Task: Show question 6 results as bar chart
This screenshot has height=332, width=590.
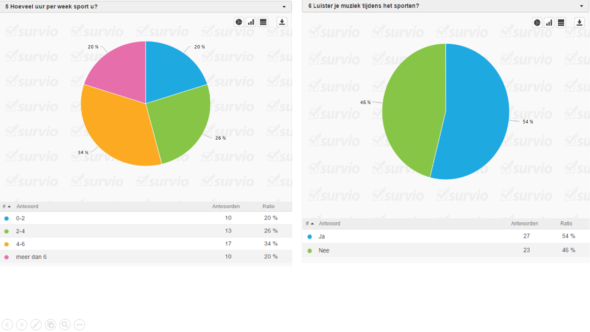Action: pos(549,23)
